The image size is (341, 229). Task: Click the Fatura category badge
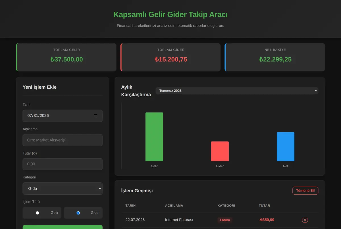225,220
